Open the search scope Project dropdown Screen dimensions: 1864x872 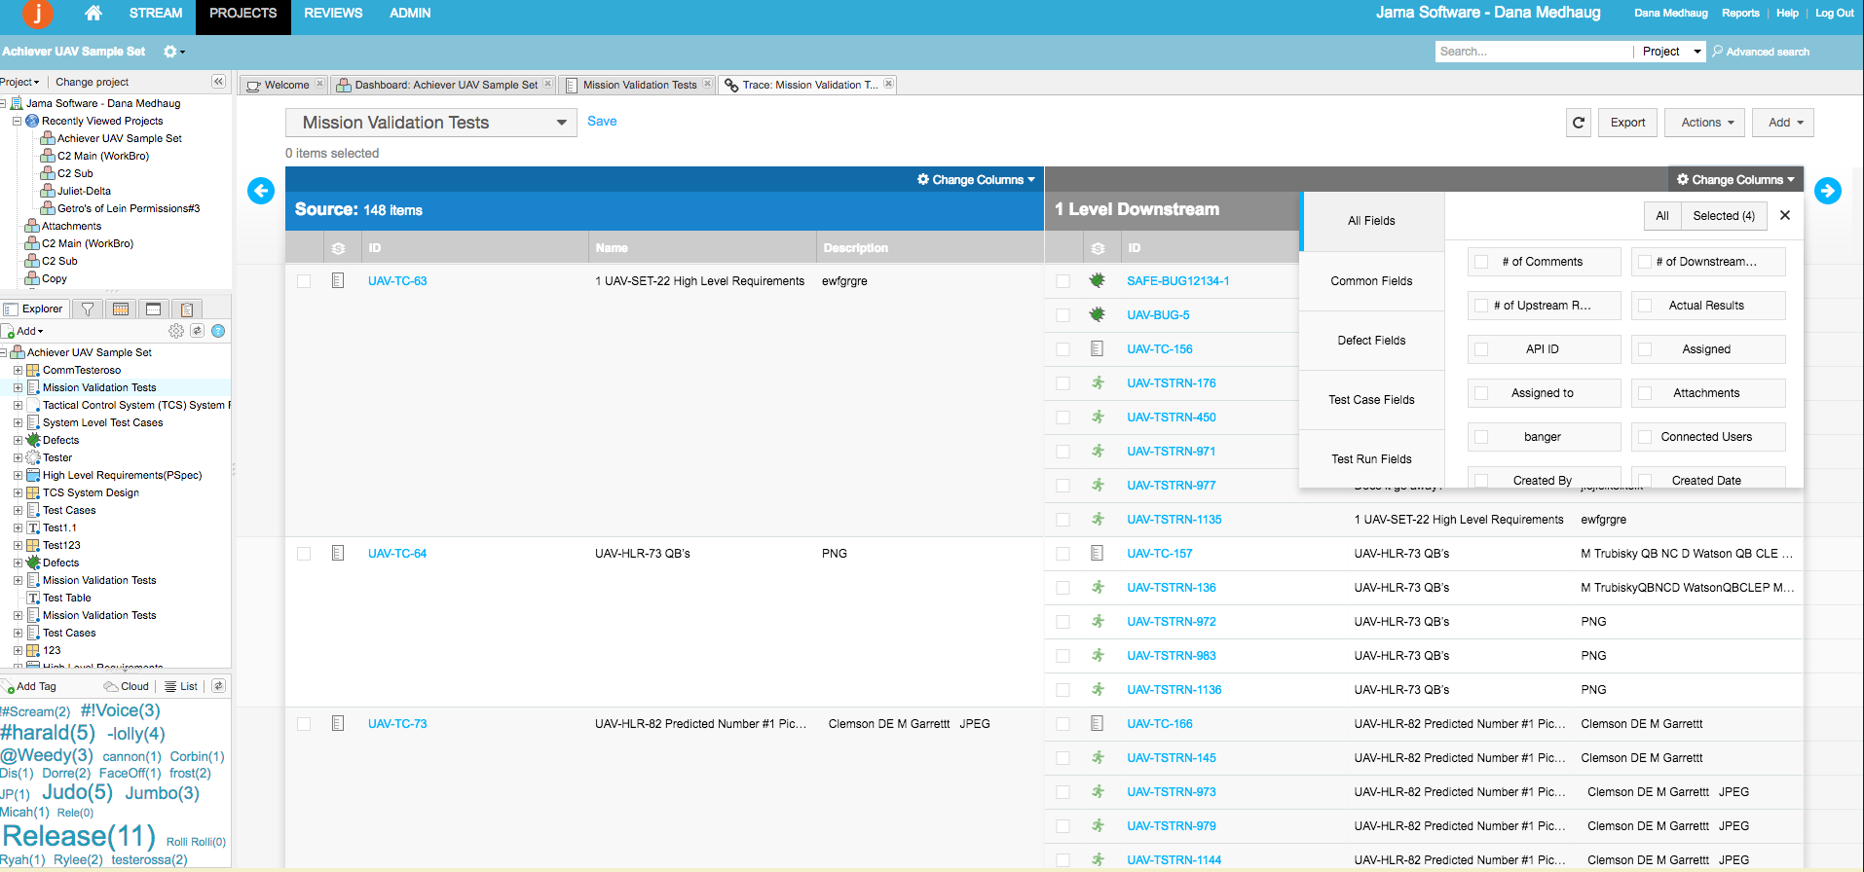click(x=1670, y=52)
